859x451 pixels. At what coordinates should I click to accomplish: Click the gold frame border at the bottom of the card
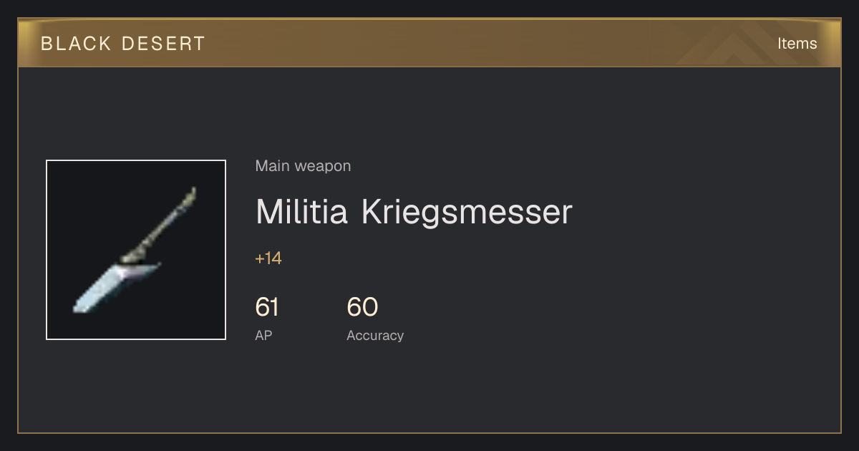[429, 432]
